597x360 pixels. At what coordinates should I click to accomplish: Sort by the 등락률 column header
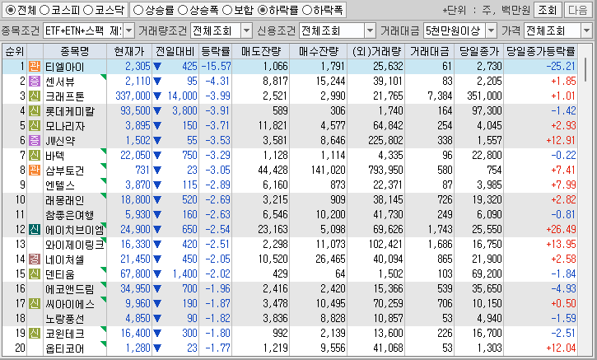tap(215, 51)
